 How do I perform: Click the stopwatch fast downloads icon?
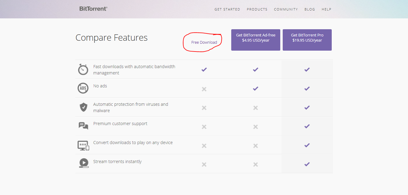click(83, 69)
